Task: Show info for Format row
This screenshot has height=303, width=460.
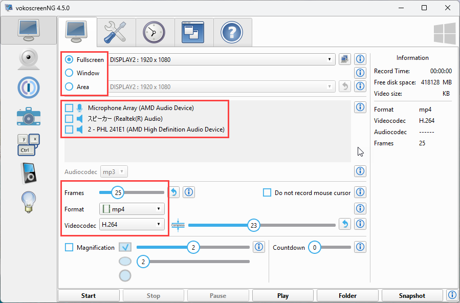Action: [360, 208]
